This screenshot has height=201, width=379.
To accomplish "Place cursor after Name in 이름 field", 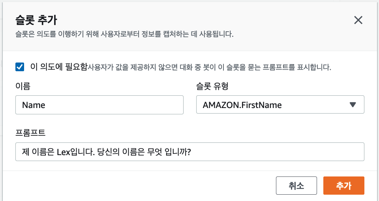I will pyautogui.click(x=45, y=105).
